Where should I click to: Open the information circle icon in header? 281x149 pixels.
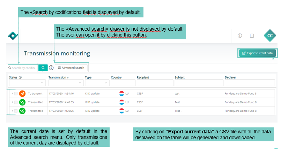240,36
